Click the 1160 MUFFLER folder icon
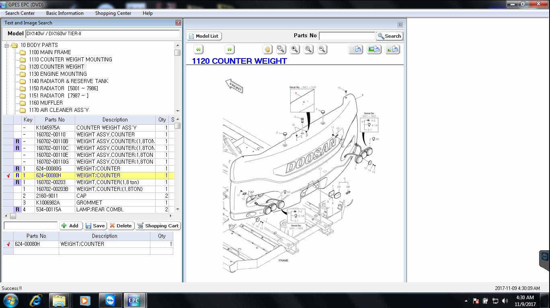550x308 pixels. click(x=23, y=103)
